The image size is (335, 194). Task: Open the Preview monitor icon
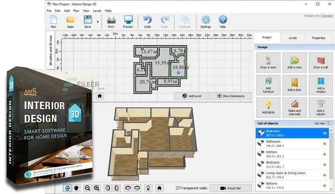click(x=128, y=22)
